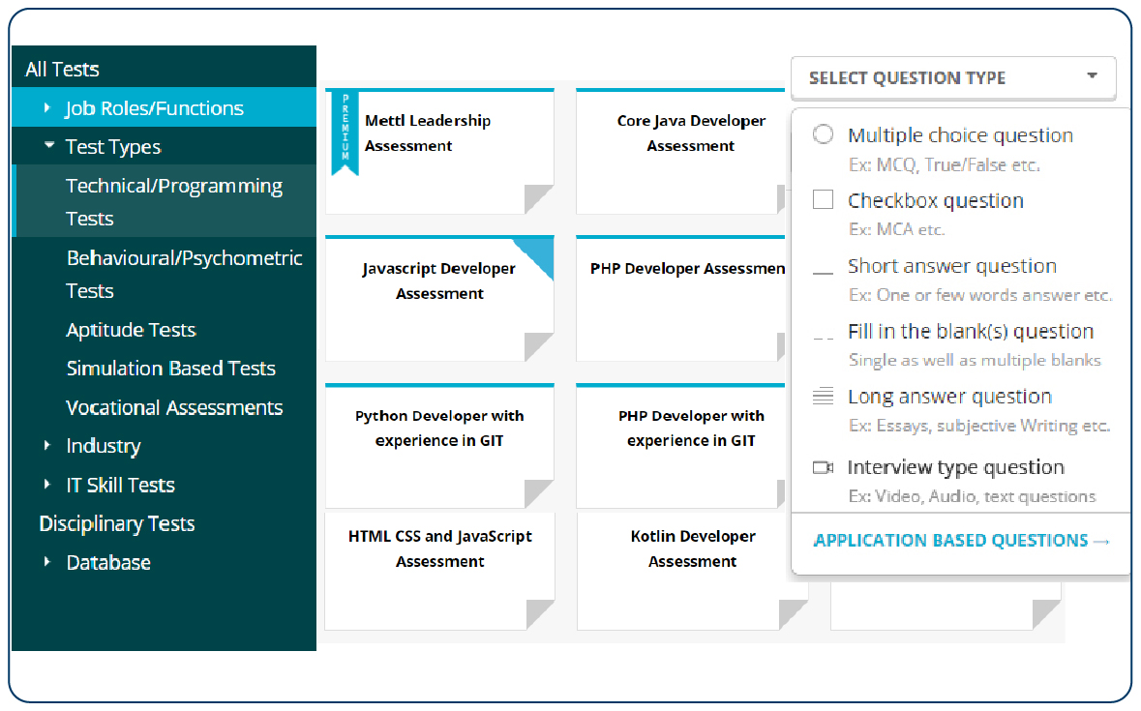Check the Checkbox question option
The image size is (1141, 711).
822,199
